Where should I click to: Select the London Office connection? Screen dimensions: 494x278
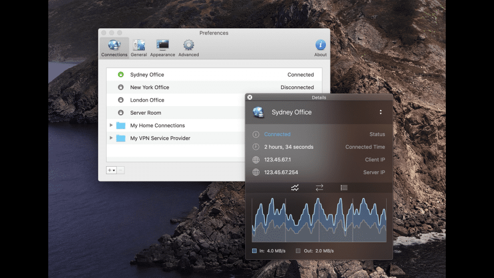point(176,100)
